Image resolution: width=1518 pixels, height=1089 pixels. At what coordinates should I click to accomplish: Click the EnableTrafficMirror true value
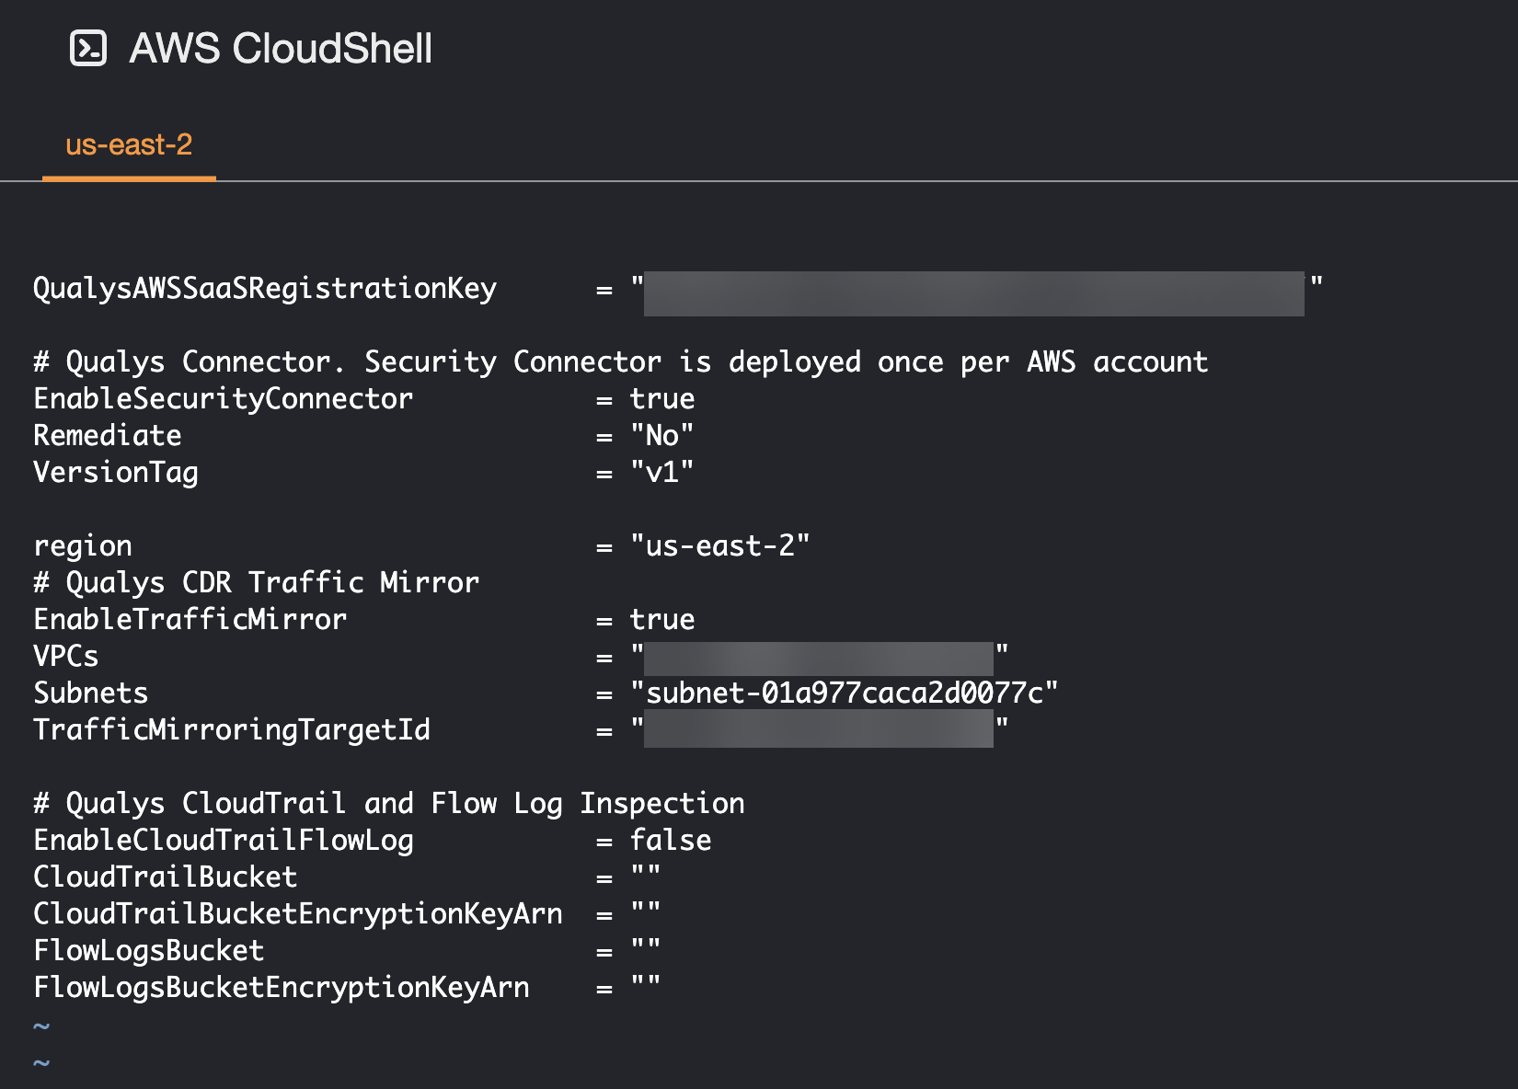[x=662, y=620]
